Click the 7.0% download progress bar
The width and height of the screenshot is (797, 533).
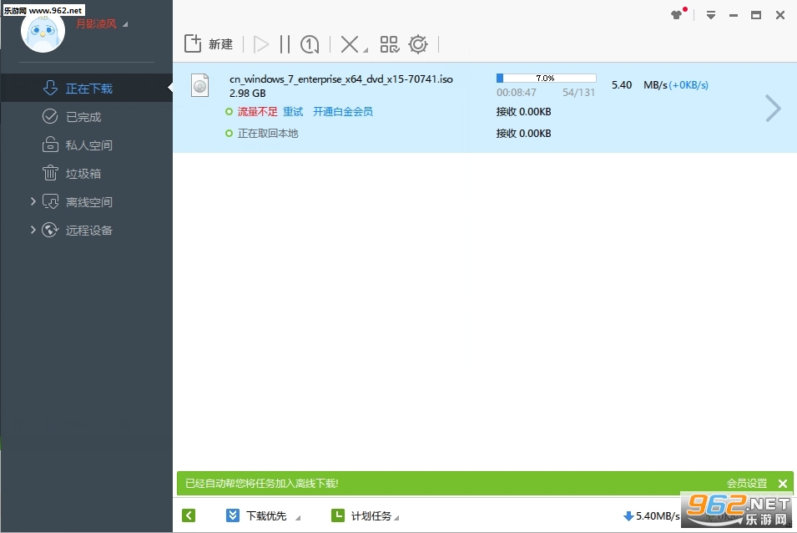[546, 78]
